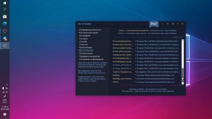Toggle NvNodeLauncher startup entry
The width and height of the screenshot is (212, 119).
(x=123, y=55)
